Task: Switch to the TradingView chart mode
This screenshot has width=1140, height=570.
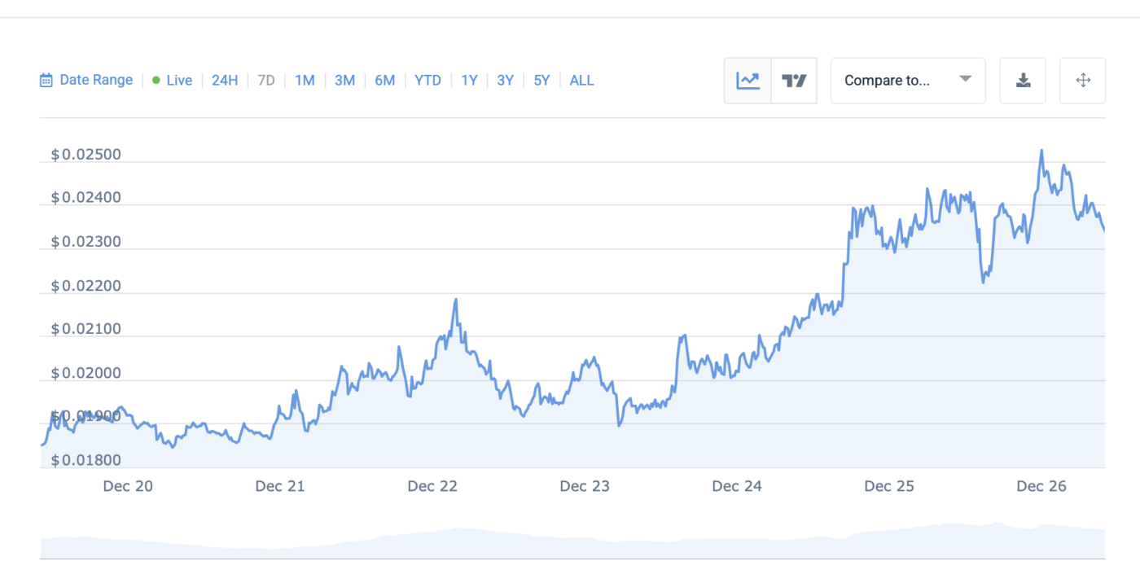Action: click(794, 81)
